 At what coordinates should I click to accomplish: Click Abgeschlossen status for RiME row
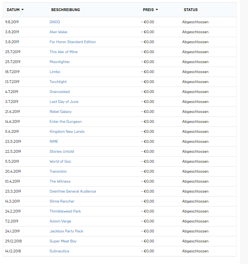click(x=195, y=141)
